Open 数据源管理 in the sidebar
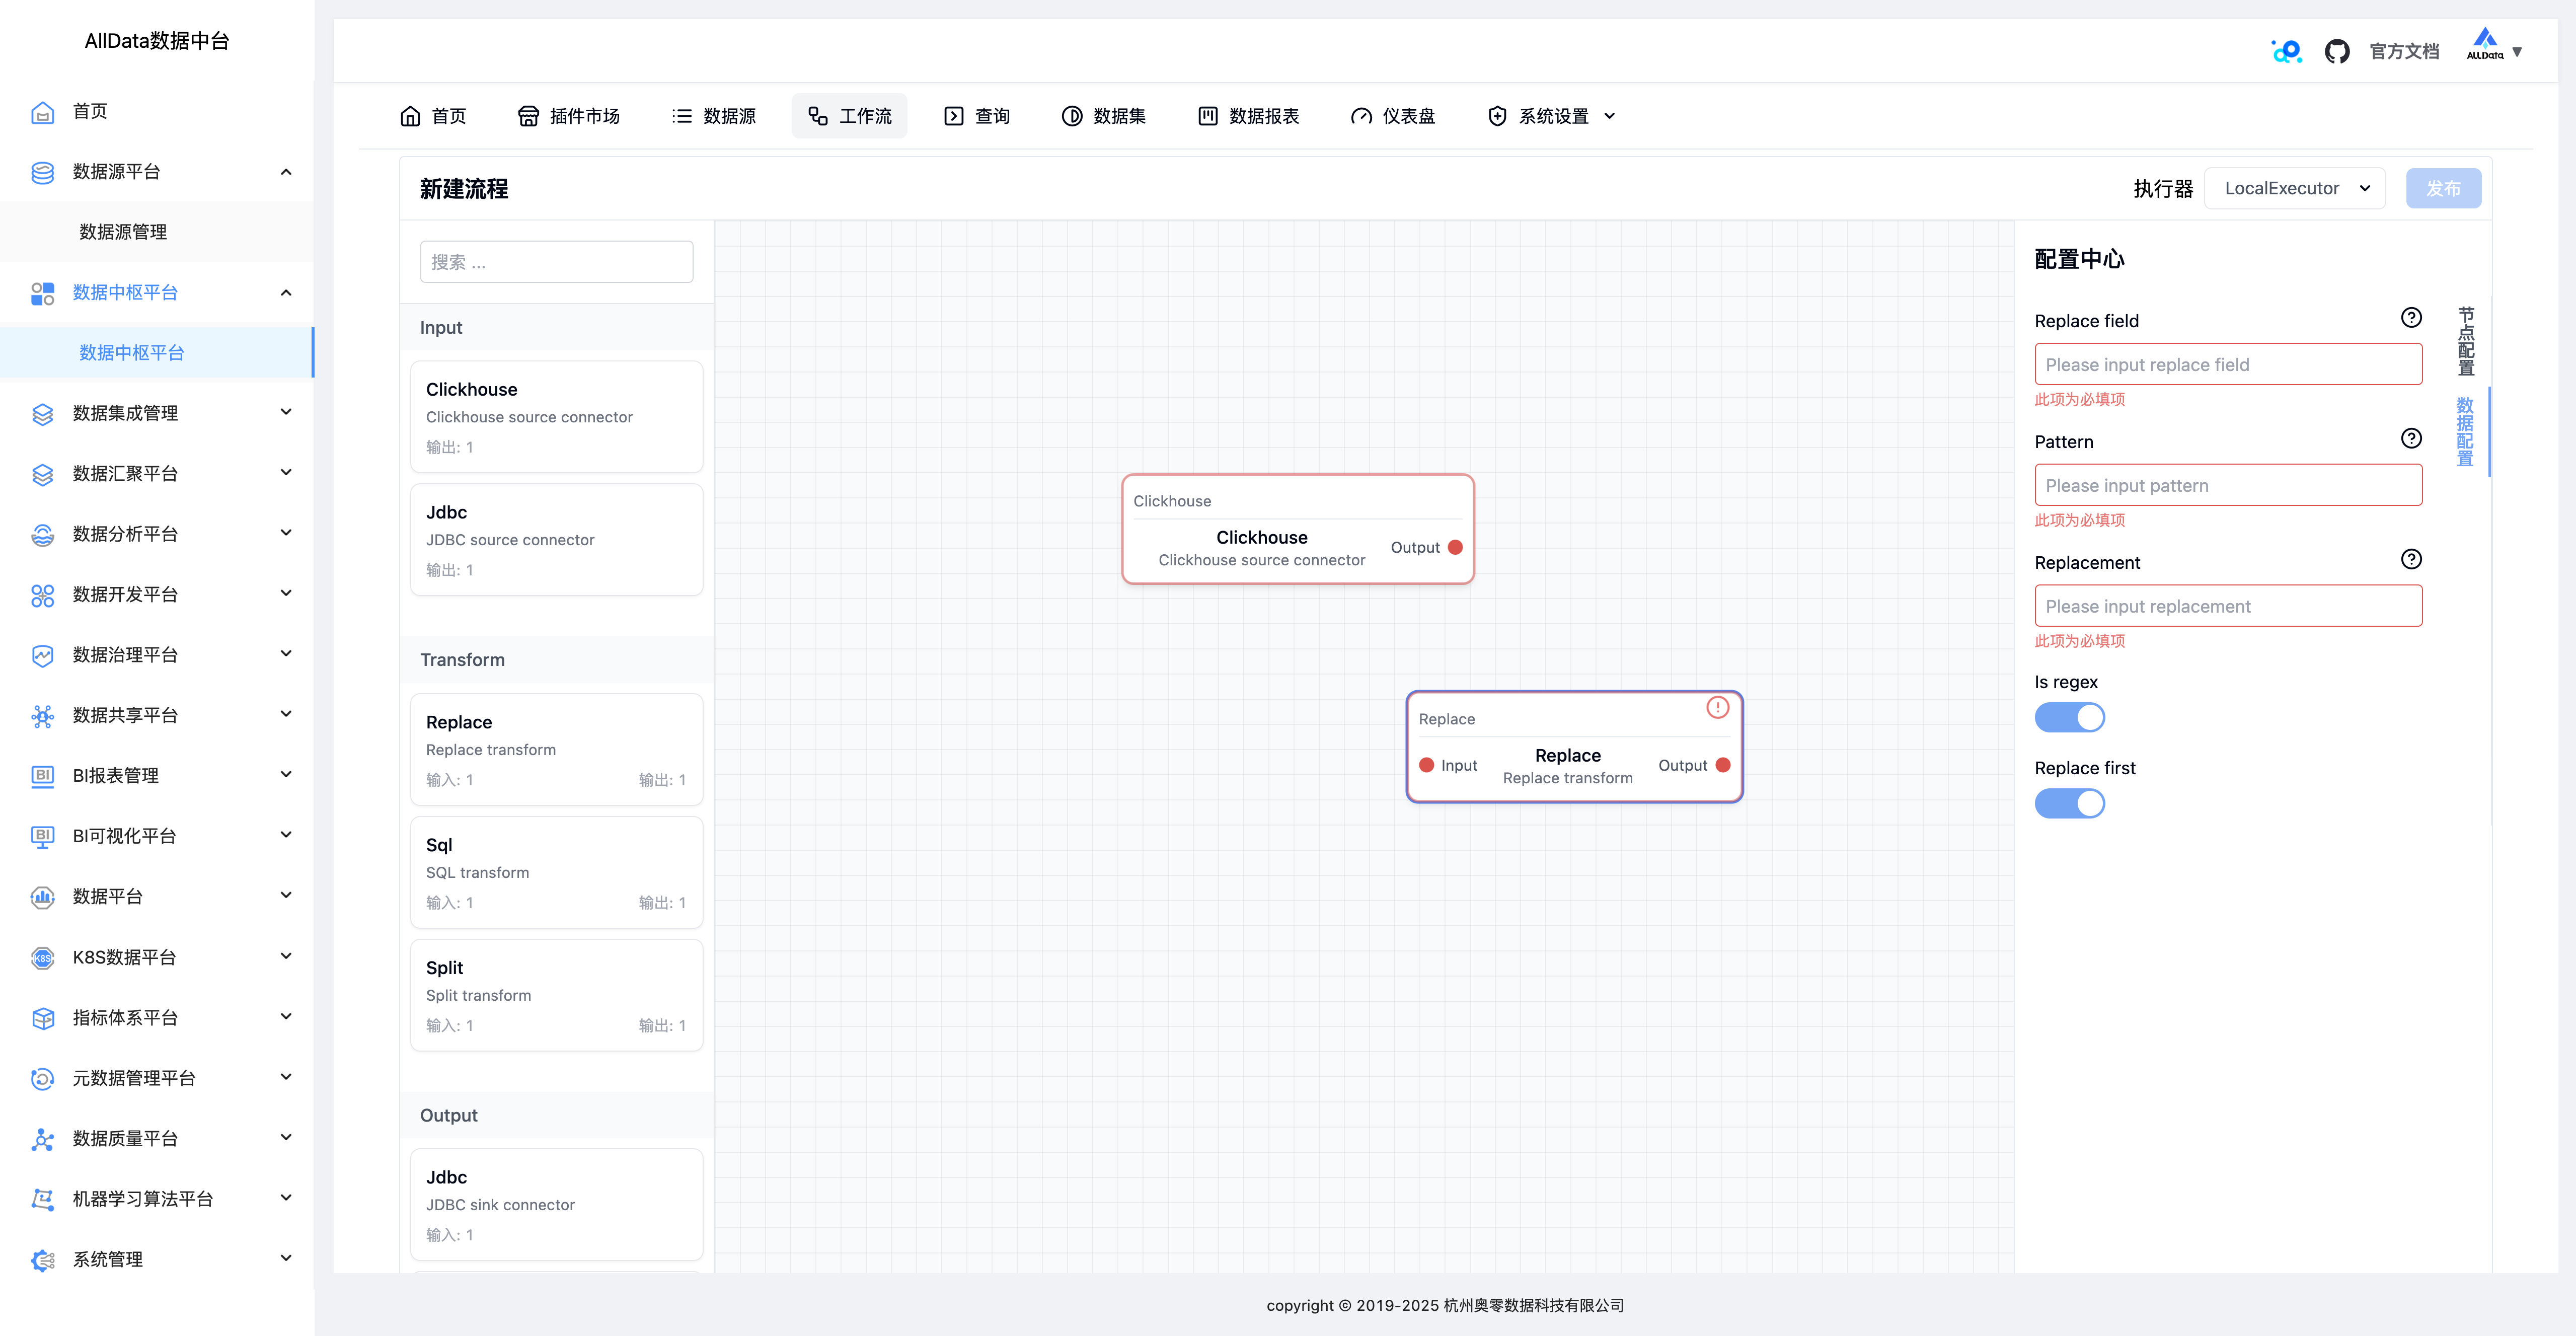Screen dimensions: 2576x1336 pos(157,232)
